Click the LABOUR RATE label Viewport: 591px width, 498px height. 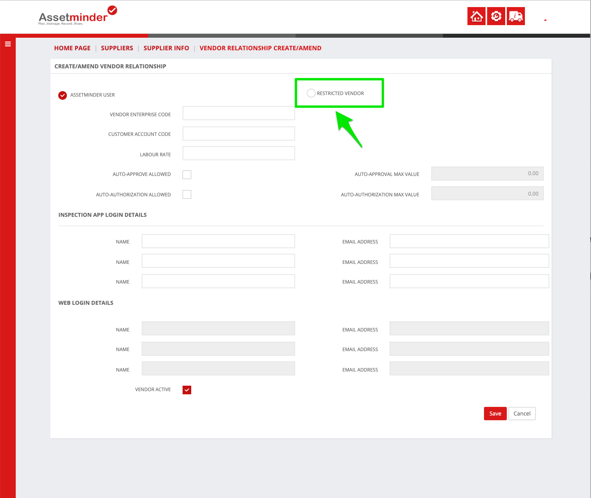click(155, 155)
